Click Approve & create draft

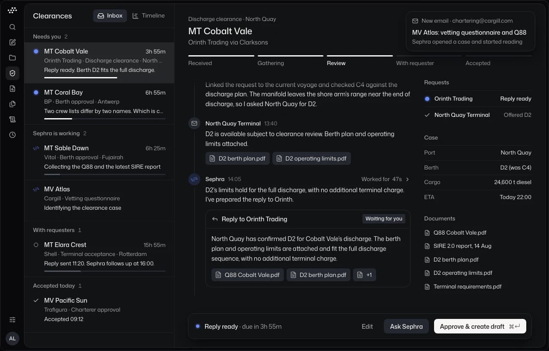(x=480, y=327)
